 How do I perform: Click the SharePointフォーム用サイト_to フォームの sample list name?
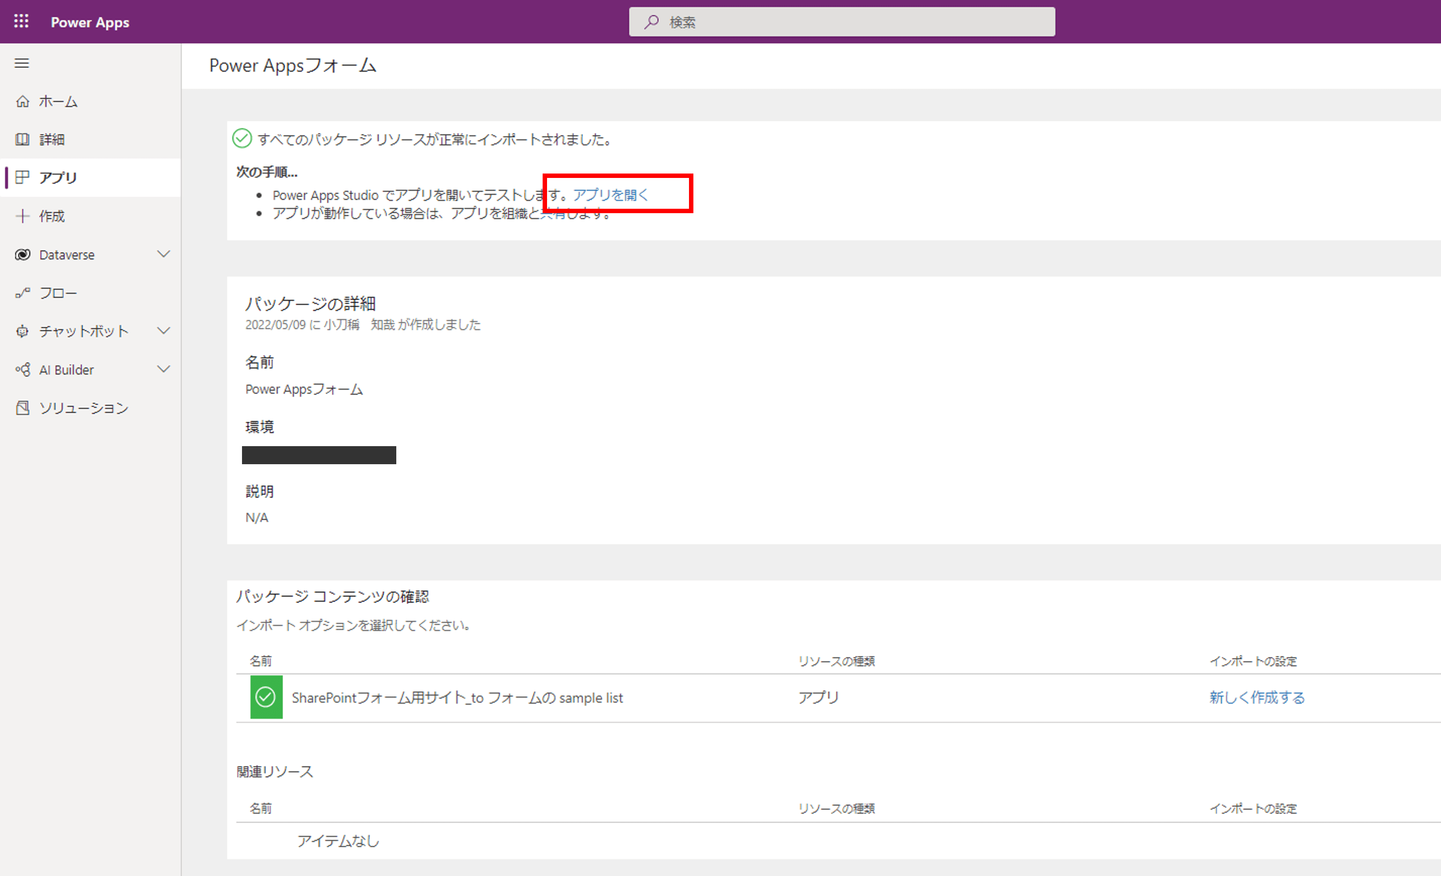pyautogui.click(x=457, y=698)
